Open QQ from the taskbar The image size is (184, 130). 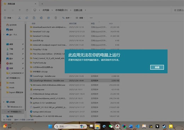117,126
